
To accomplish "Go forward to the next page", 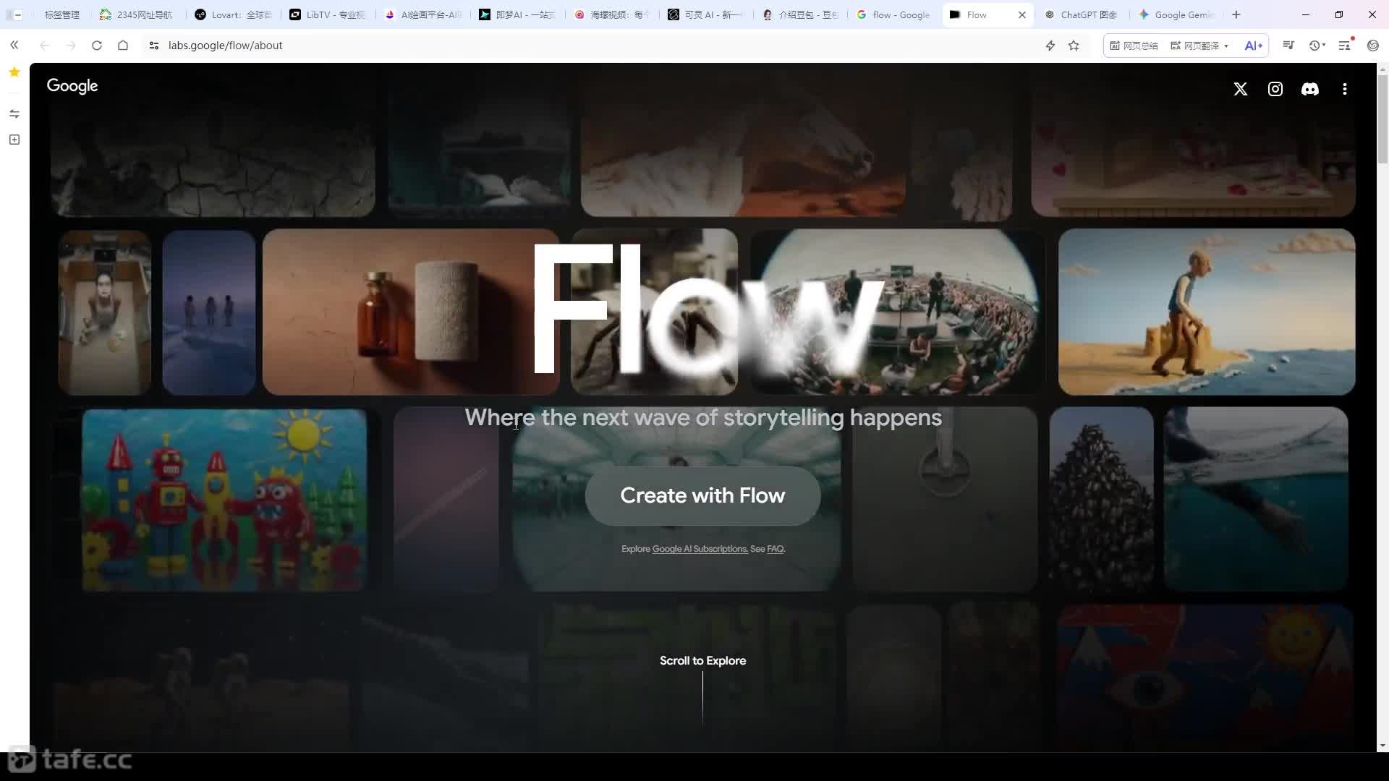I will click(x=71, y=46).
